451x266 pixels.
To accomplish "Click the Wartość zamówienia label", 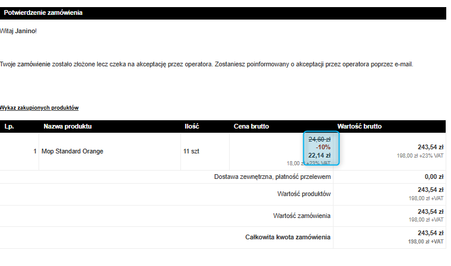I will [301, 216].
